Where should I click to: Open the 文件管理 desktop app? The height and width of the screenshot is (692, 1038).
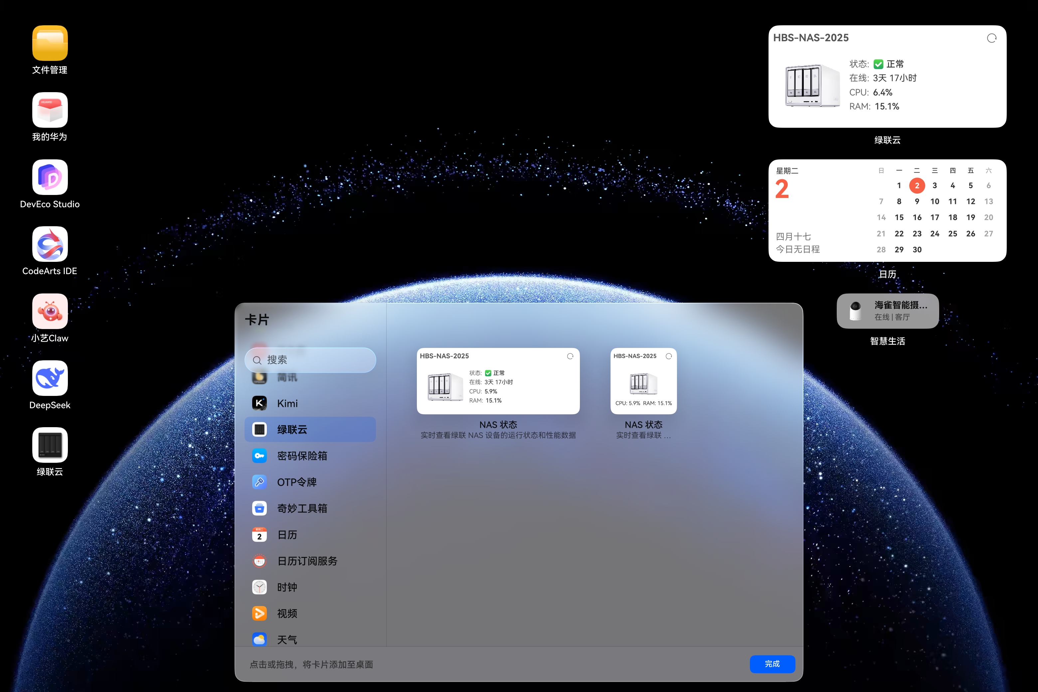(50, 43)
